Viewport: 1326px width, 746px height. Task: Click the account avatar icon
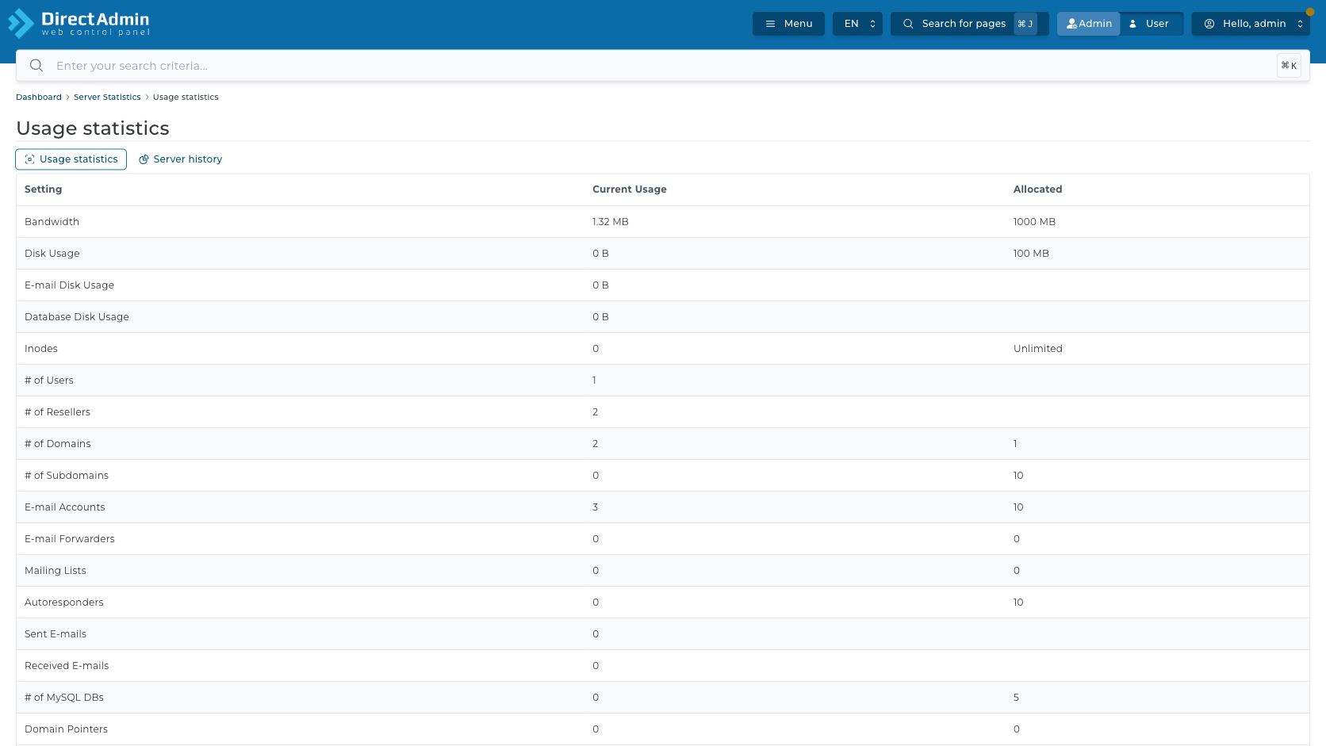point(1209,24)
